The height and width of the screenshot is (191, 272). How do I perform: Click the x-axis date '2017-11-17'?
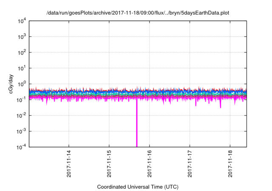click(190, 164)
